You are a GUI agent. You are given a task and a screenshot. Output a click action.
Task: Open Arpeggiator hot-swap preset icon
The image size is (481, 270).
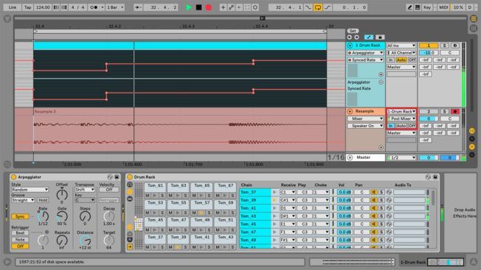click(x=110, y=177)
